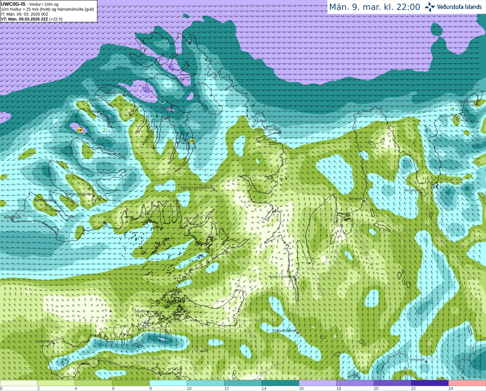Click the Gufuskálar station dot
This screenshot has width=486, height=391.
click(x=54, y=343)
